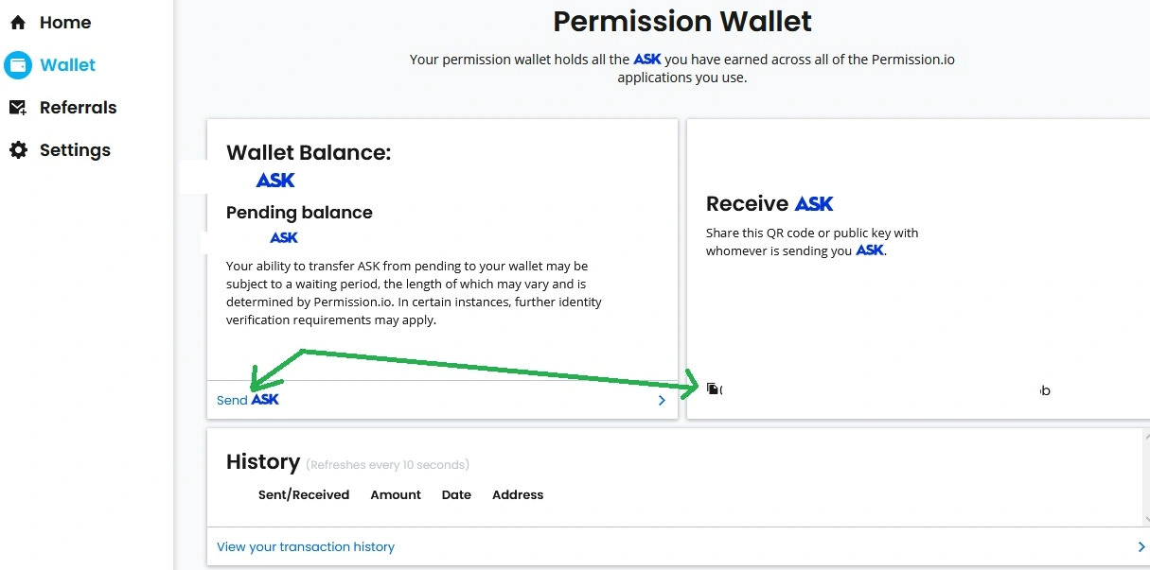Open View your transaction history link
The image size is (1150, 570).
(306, 546)
